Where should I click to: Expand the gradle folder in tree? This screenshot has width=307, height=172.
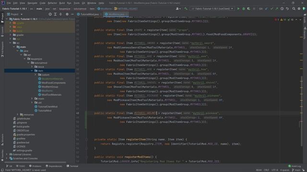(10, 35)
